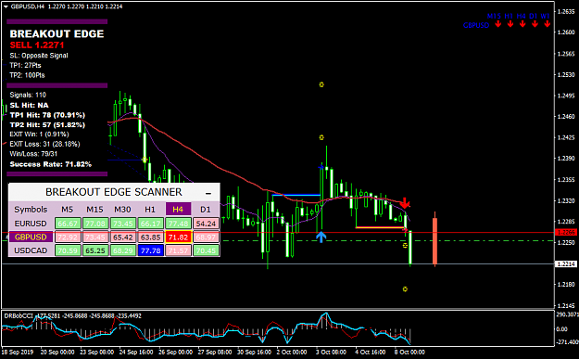Select the lowest yellow target marker near 1.2180

click(x=405, y=289)
